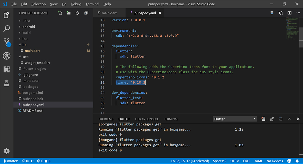Toggle output scroll lock icon

272,119
